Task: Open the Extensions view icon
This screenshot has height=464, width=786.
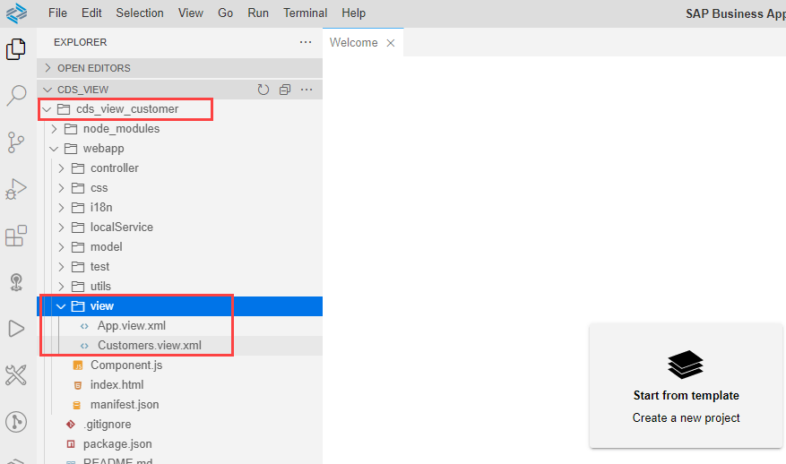Action: pyautogui.click(x=16, y=236)
